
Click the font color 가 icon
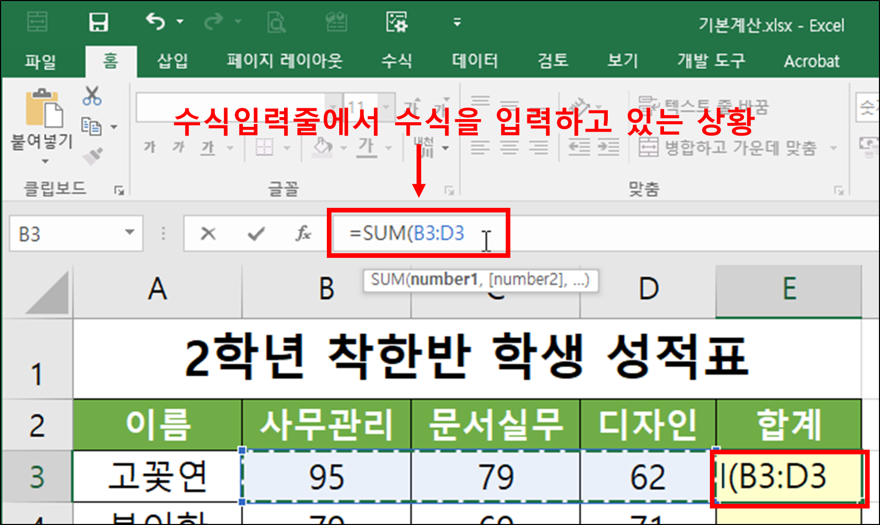[x=366, y=148]
